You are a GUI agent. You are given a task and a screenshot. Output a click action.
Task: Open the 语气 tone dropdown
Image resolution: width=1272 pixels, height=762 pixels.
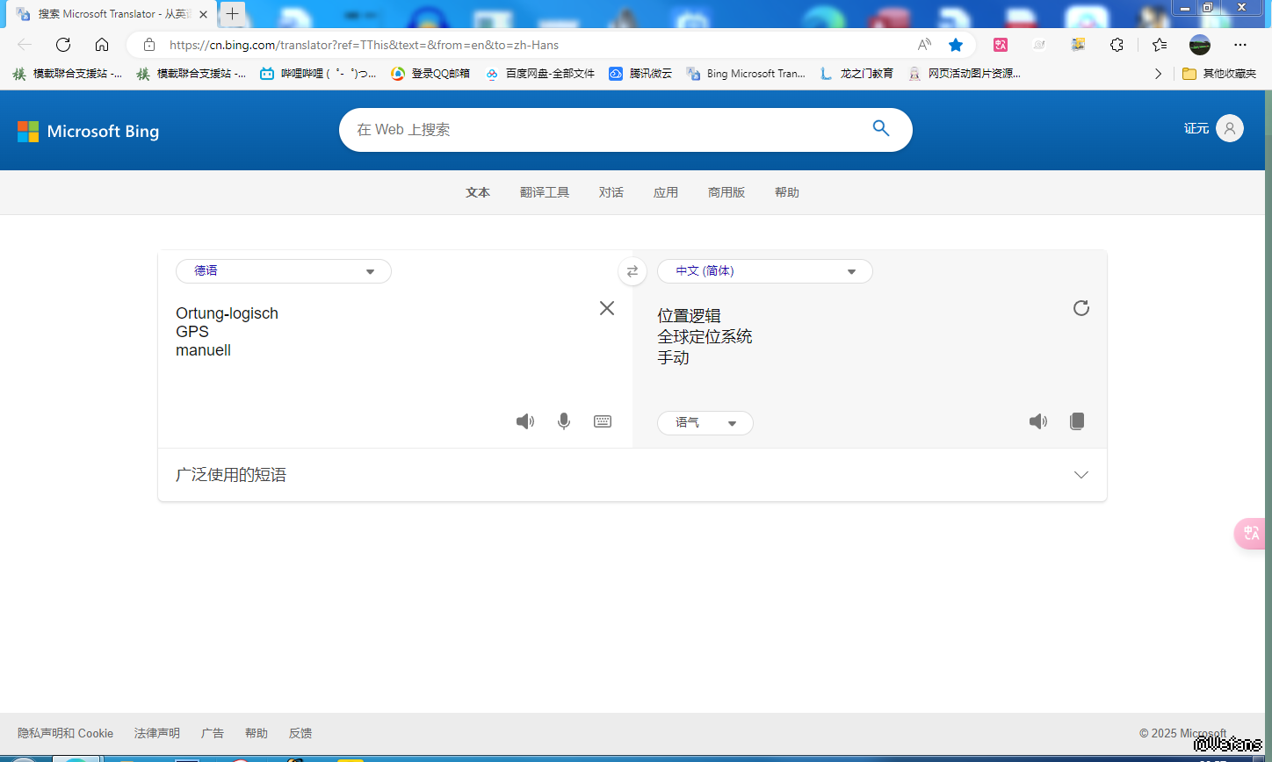point(705,423)
